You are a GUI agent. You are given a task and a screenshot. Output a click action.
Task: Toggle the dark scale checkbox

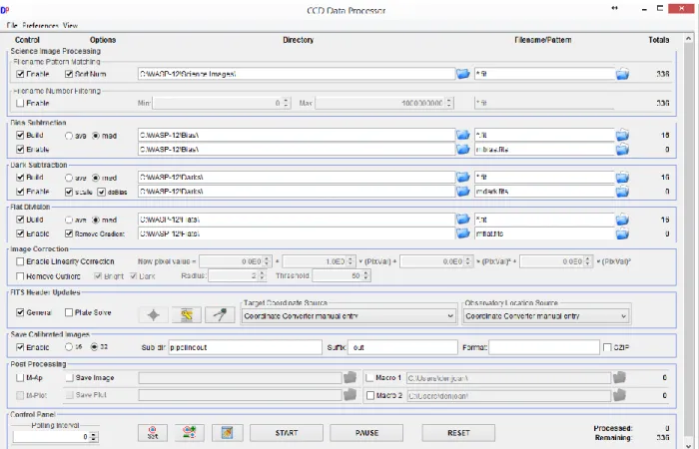coord(69,192)
